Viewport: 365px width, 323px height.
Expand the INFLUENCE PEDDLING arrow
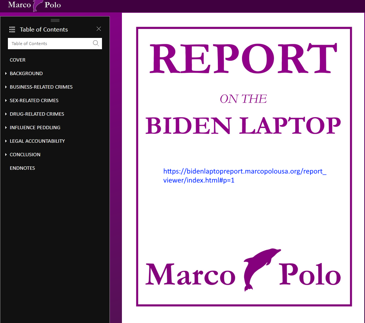[x=6, y=127]
